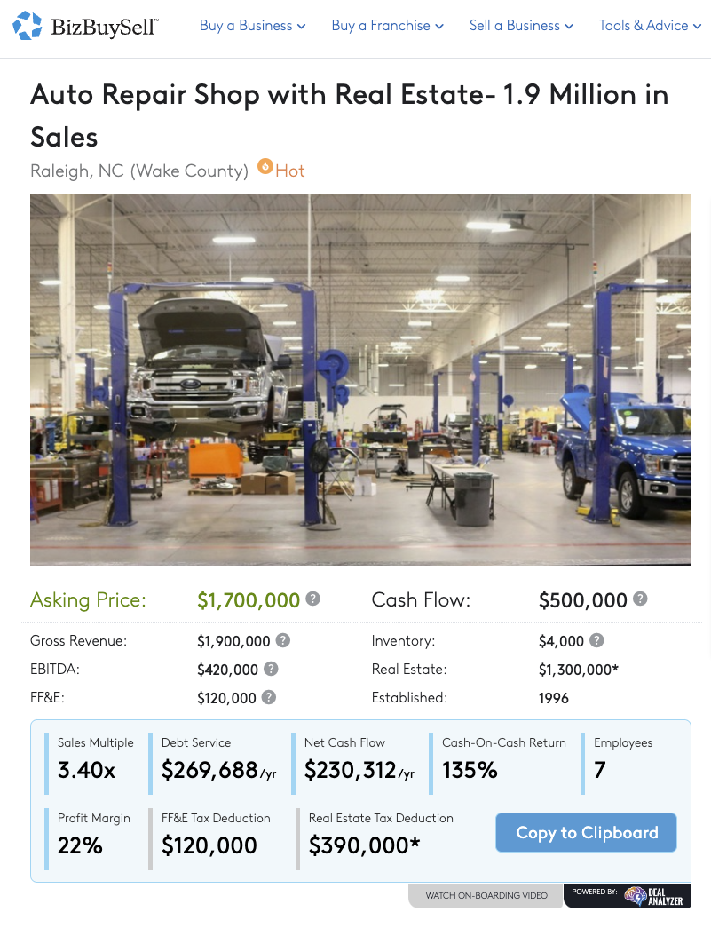711x928 pixels.
Task: Click the Sales Multiple 3.40x metric
Action: click(x=86, y=770)
